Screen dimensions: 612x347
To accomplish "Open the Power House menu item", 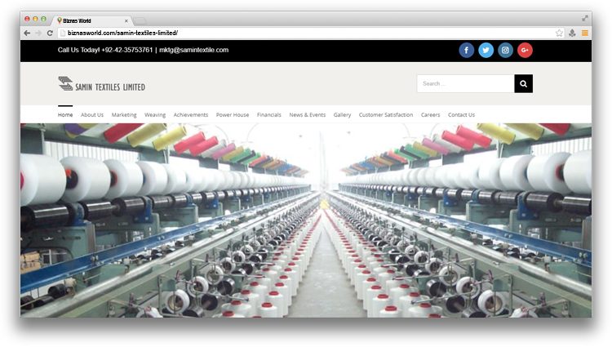I will [233, 115].
